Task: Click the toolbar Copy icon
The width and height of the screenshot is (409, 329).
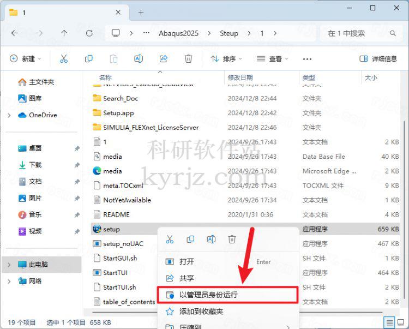Action: click(89, 59)
